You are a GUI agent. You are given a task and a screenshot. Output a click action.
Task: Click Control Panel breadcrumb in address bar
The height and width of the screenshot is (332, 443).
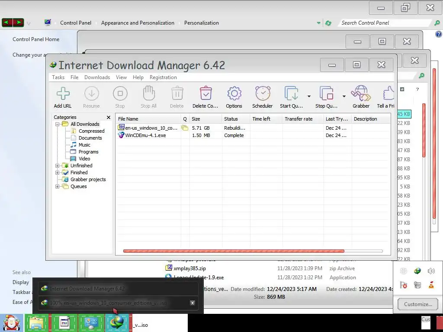coord(76,23)
